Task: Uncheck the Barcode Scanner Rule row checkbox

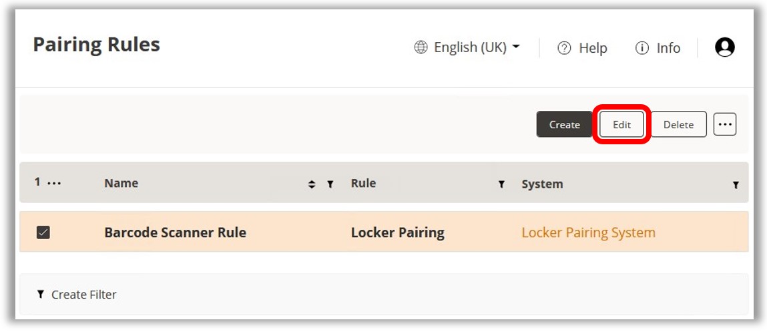Action: coord(43,232)
